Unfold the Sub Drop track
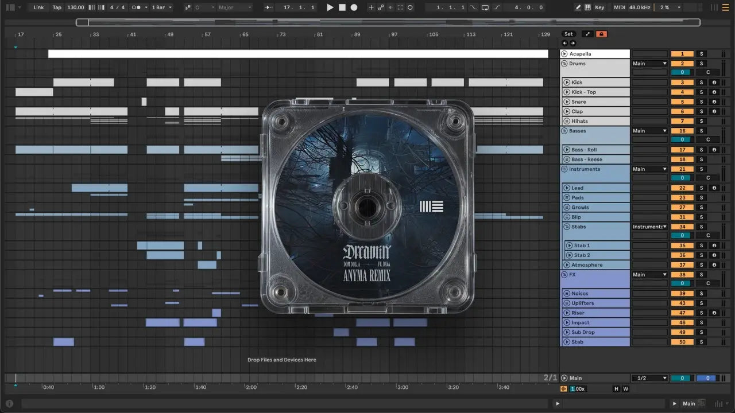Viewport: 735px width, 413px height. pyautogui.click(x=567, y=332)
